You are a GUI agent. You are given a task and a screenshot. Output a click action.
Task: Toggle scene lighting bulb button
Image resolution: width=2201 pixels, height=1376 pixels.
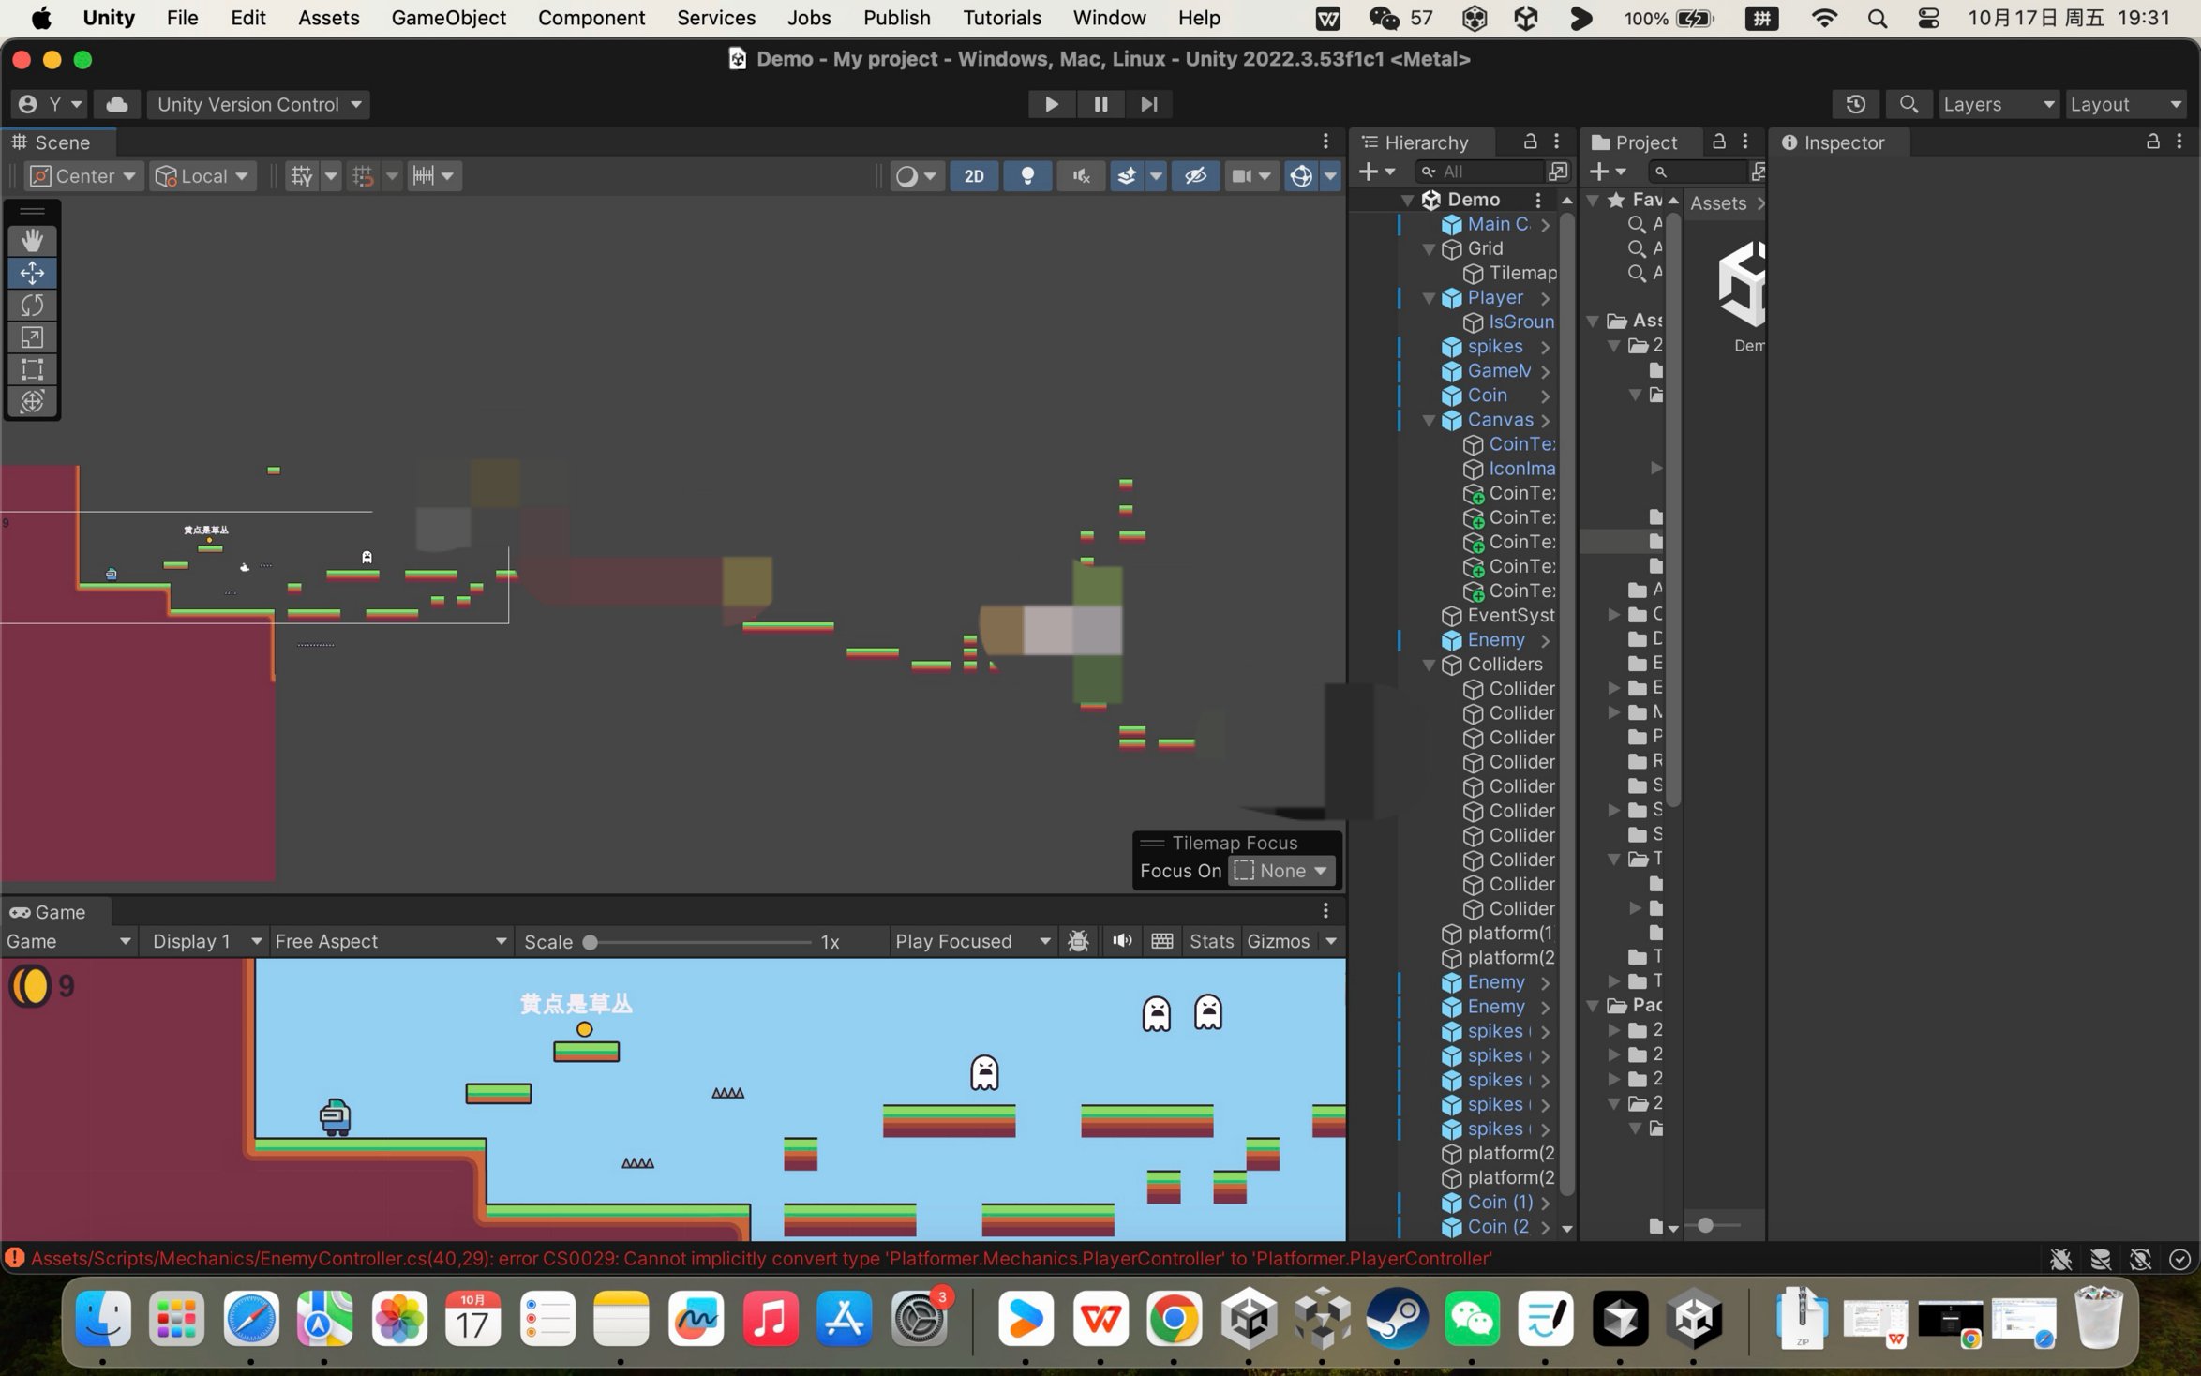pos(1027,176)
